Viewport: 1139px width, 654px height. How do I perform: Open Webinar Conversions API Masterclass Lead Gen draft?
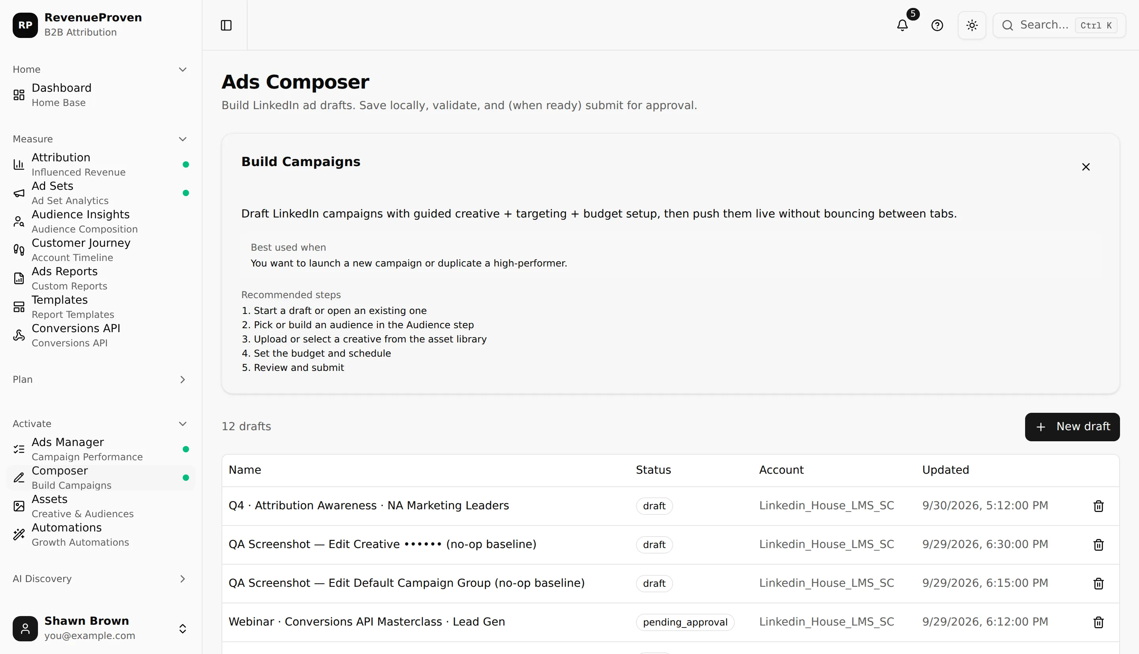[x=367, y=622]
